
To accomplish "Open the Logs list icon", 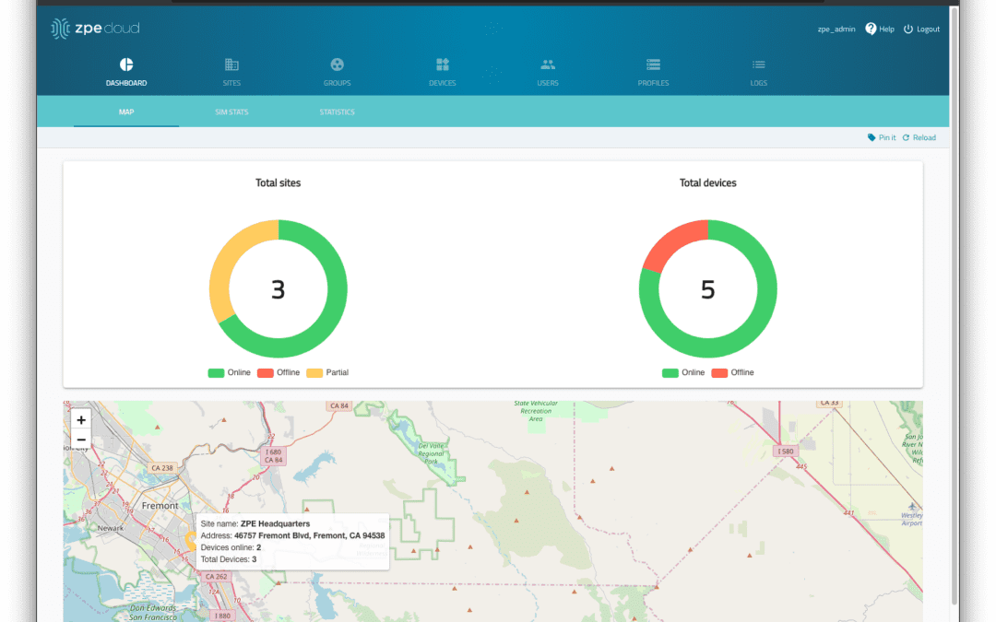I will click(x=758, y=65).
